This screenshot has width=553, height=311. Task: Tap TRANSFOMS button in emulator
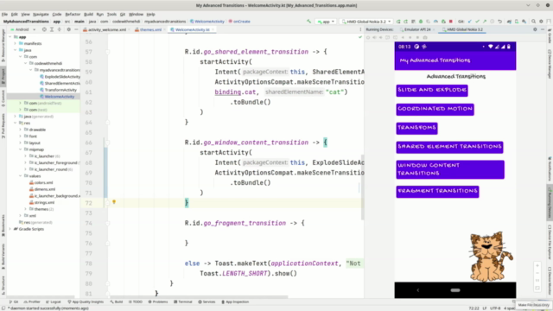416,129
